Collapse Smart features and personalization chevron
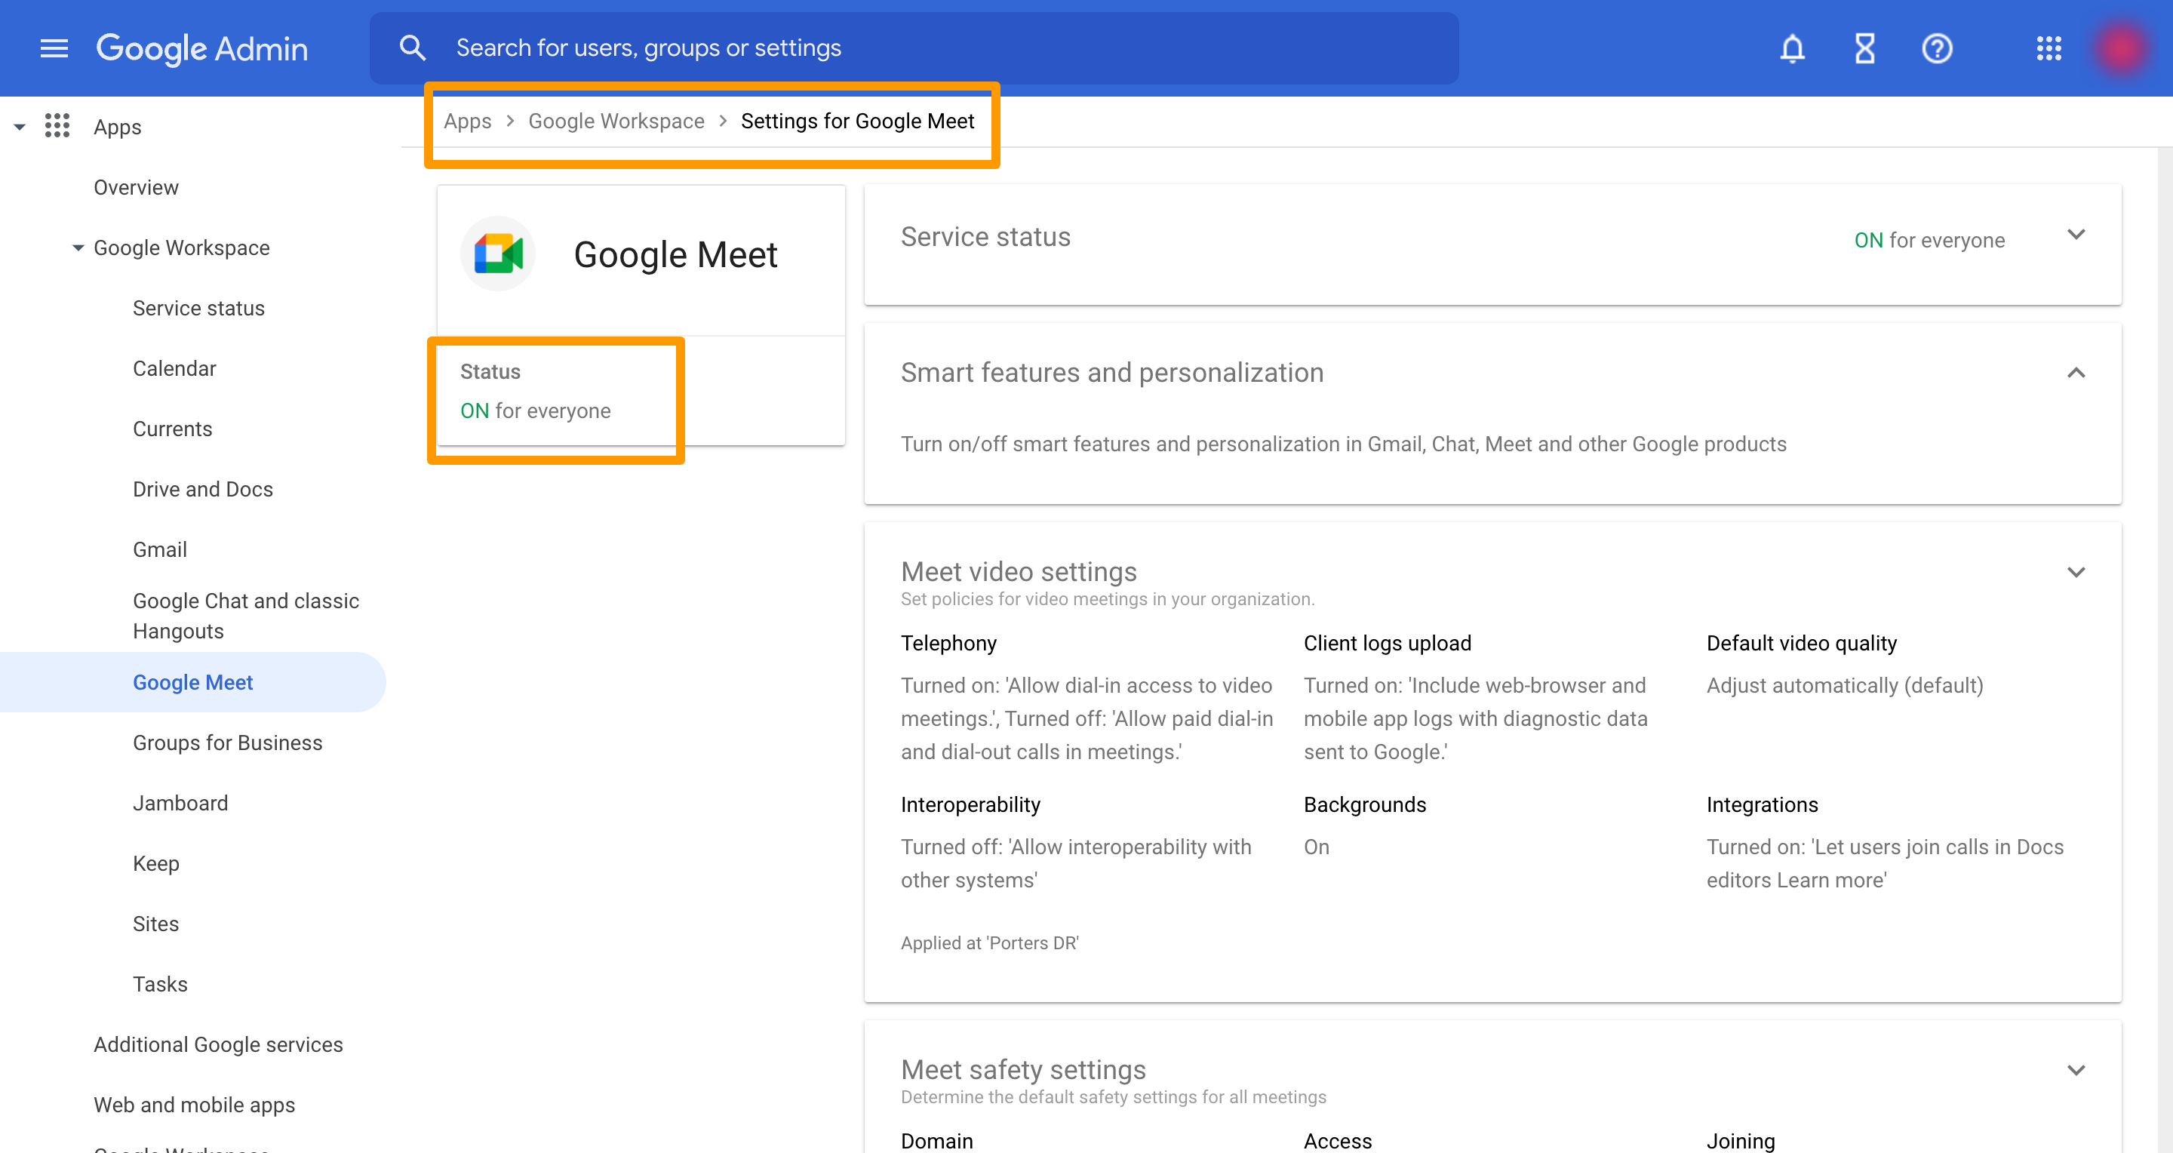Image resolution: width=2173 pixels, height=1153 pixels. tap(2076, 373)
